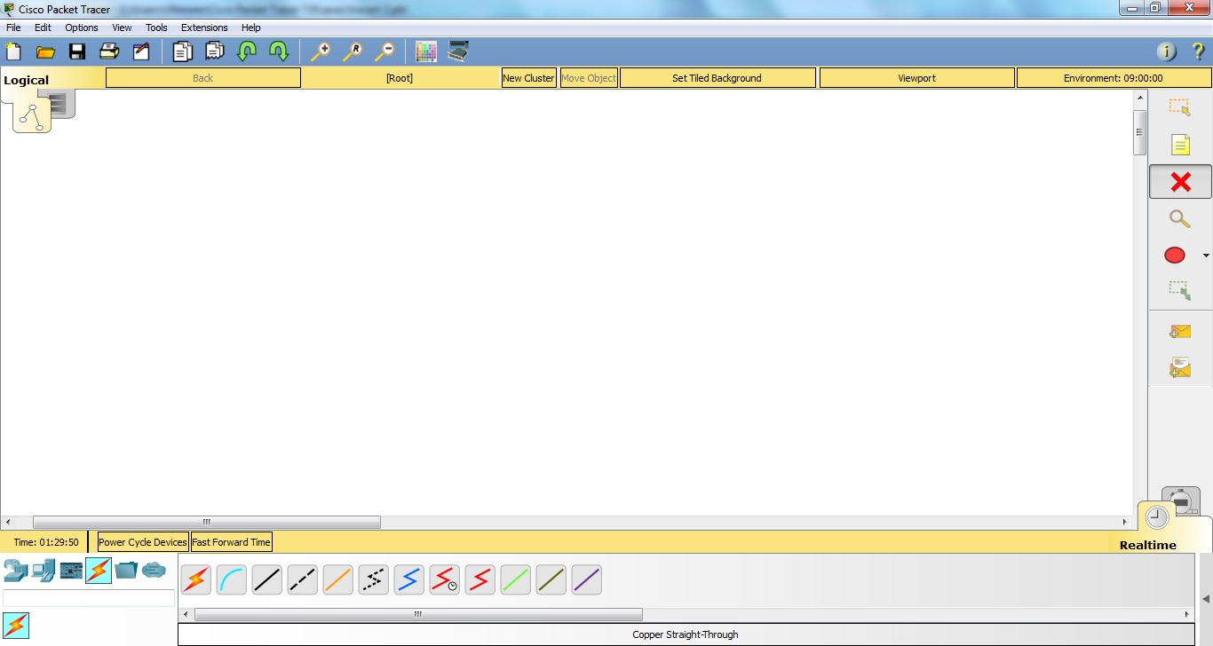
Task: Click the Viewport button
Action: [916, 78]
